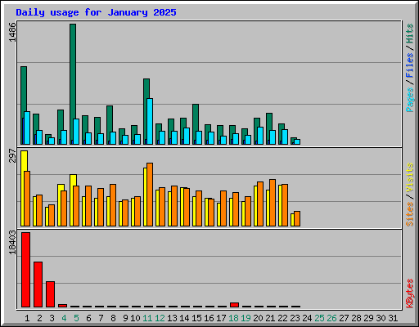Click the 18403 axis label
Image resolution: width=419 pixels, height=327 pixels.
pyautogui.click(x=12, y=242)
